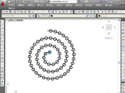This screenshot has width=125, height=93.
Task: Select the Scale modify tool
Action: [x=123, y=46]
